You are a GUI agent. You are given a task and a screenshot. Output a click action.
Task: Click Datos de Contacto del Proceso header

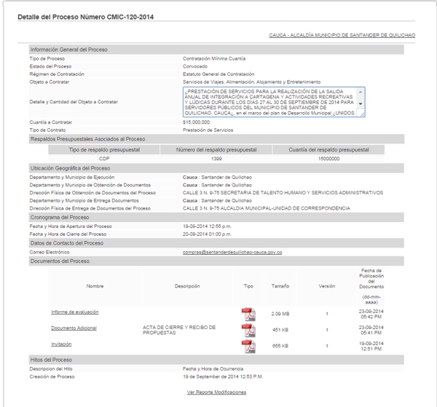[216, 243]
